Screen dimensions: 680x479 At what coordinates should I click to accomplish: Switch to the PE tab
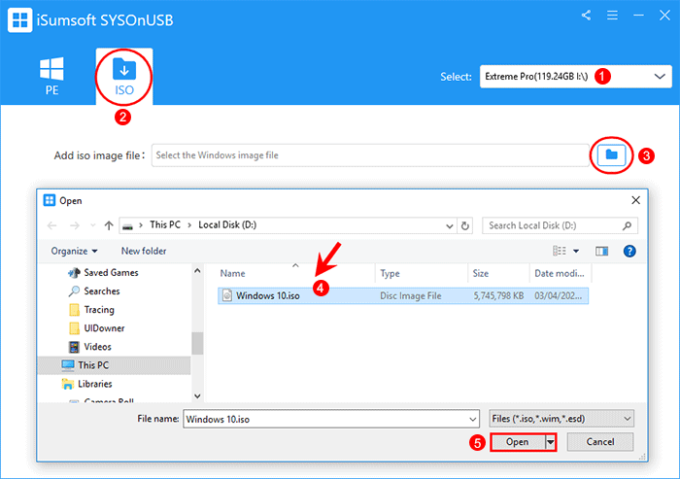click(x=51, y=76)
